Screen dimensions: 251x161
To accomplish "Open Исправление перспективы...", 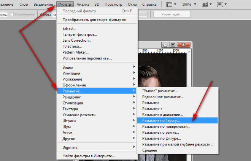I will [97, 58].
